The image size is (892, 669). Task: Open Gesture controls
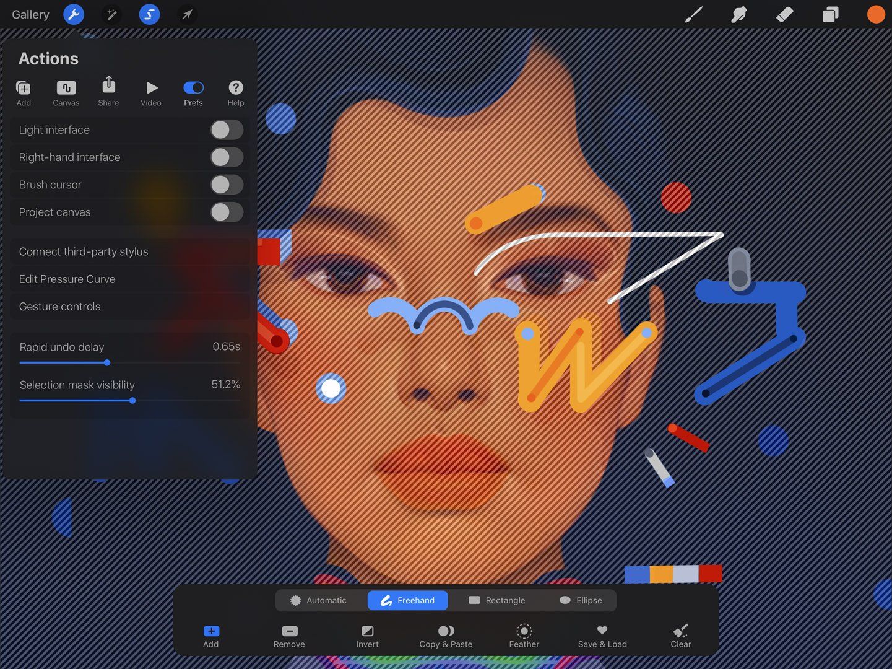[x=59, y=306]
